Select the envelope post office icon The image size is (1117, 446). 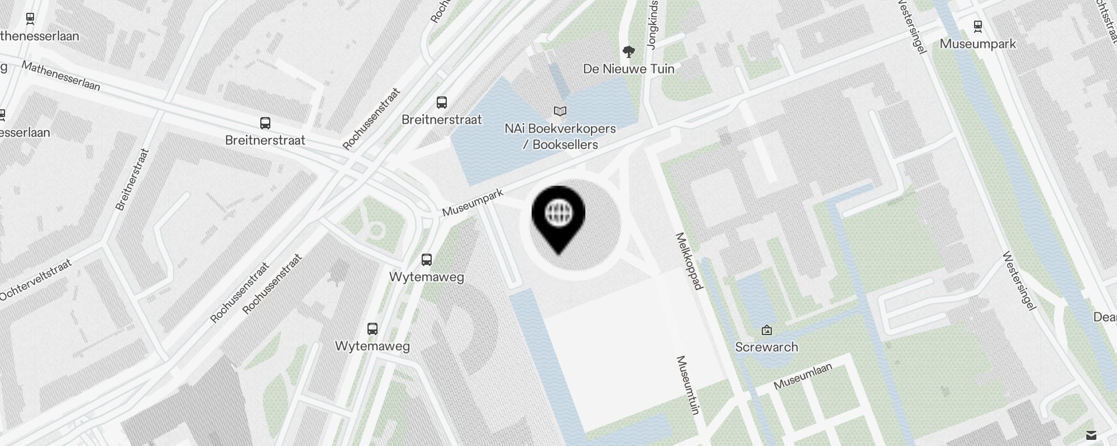[1091, 435]
